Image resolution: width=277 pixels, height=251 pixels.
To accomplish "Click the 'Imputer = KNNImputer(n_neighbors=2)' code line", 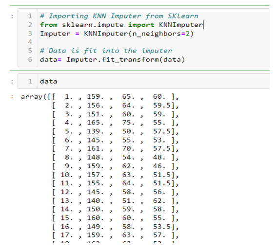I will (117, 34).
